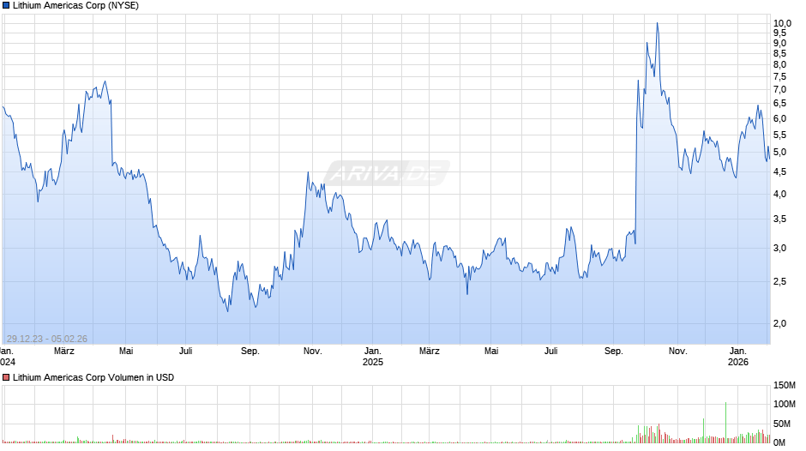Click the 0M volume axis label
The image size is (806, 451).
779,442
